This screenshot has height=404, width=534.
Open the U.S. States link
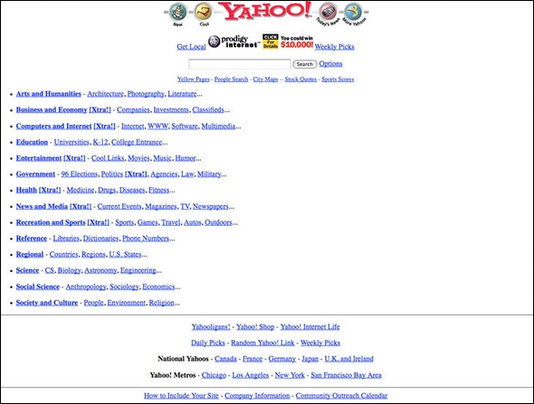(125, 254)
